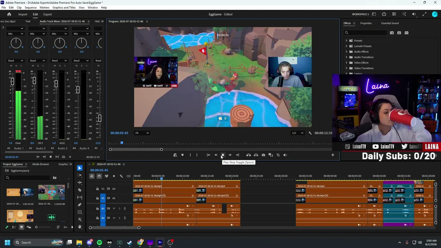The width and height of the screenshot is (441, 248).
Task: Toggle V1 track targeting button
Action: [103, 198]
